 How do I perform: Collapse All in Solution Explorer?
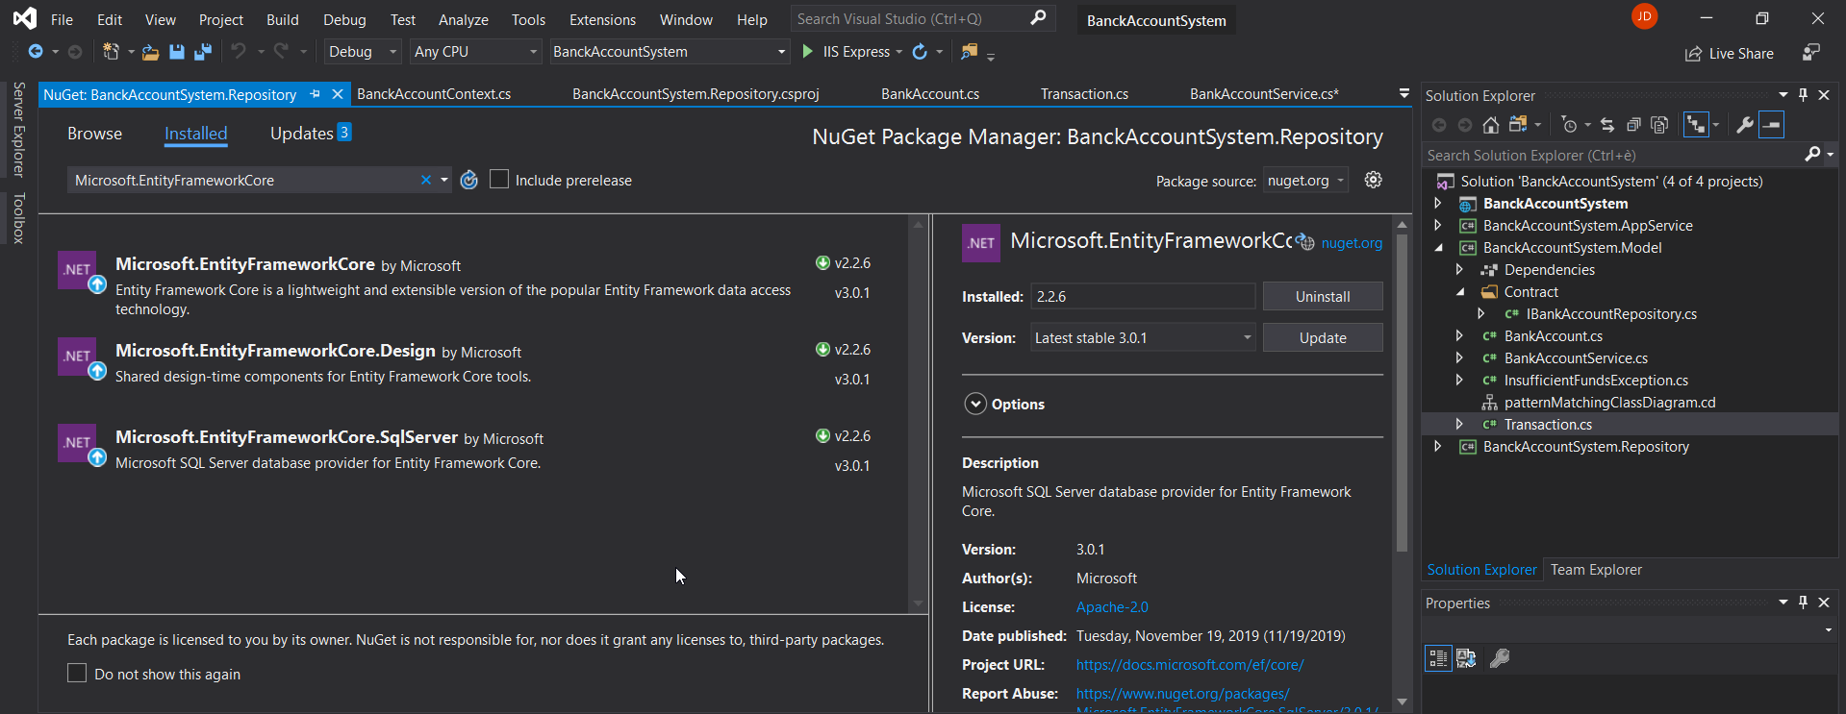tap(1633, 125)
